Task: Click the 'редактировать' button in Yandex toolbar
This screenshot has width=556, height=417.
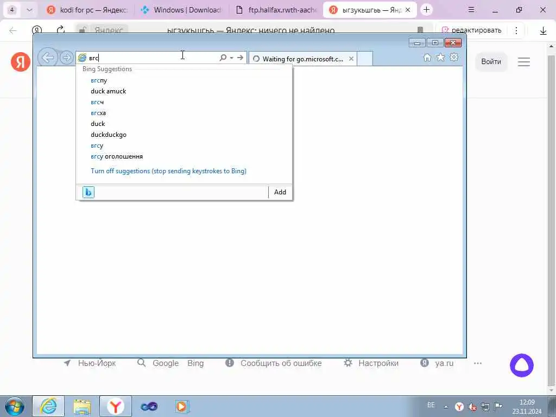Action: [x=472, y=30]
